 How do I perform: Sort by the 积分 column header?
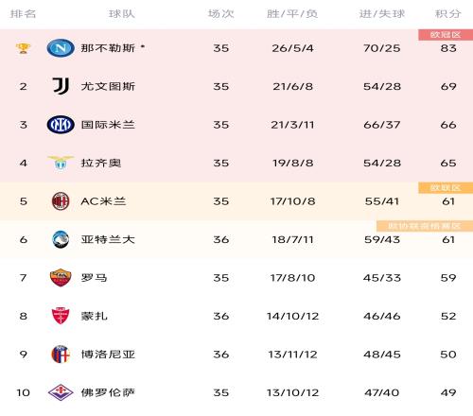point(448,14)
